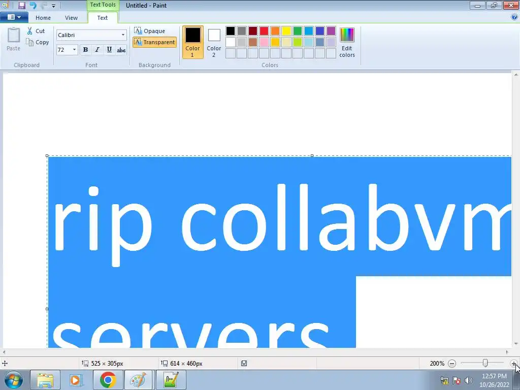Viewport: 520px width, 390px height.
Task: Pick the purple color swatch
Action: [331, 31]
